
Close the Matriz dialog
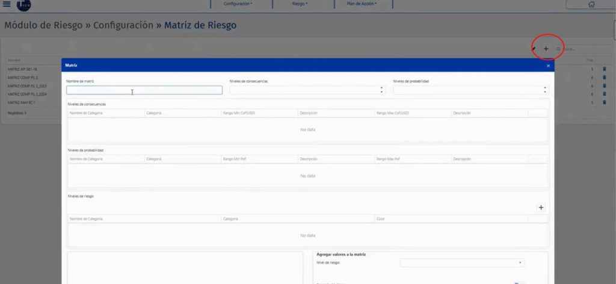pyautogui.click(x=548, y=66)
